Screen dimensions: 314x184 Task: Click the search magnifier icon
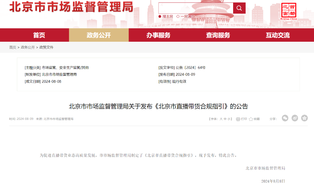[239, 8]
